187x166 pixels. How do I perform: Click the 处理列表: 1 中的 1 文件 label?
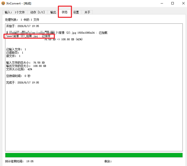point(22,20)
